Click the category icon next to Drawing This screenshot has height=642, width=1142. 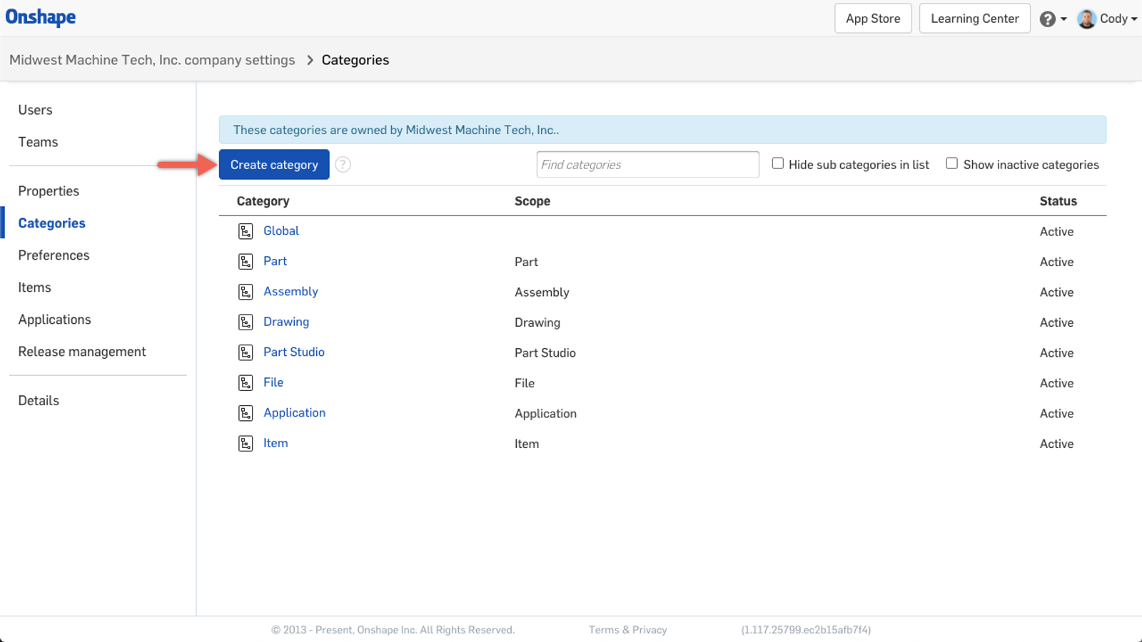click(x=246, y=322)
